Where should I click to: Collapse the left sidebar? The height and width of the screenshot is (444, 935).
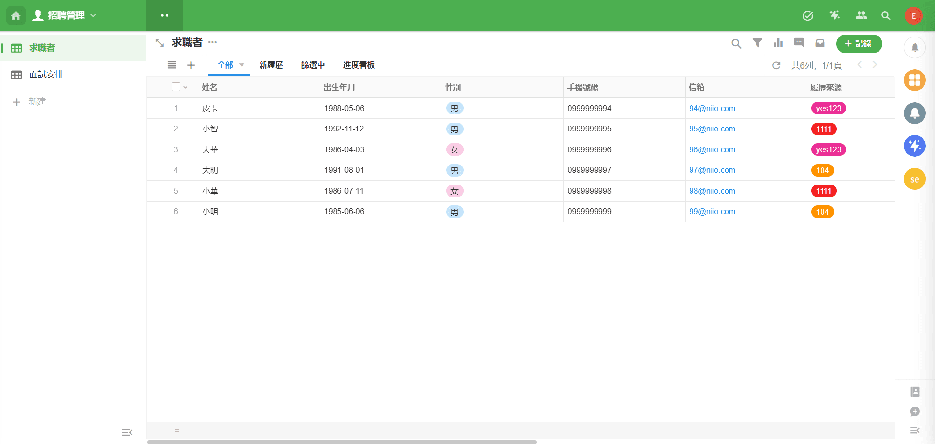[x=127, y=432]
